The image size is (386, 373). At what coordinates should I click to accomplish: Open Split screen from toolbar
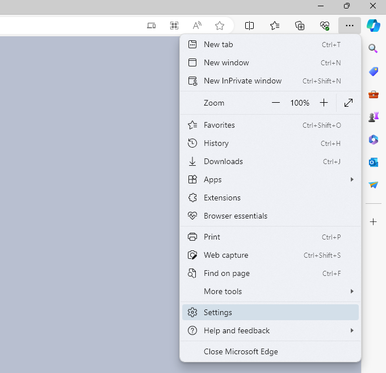pyautogui.click(x=249, y=26)
